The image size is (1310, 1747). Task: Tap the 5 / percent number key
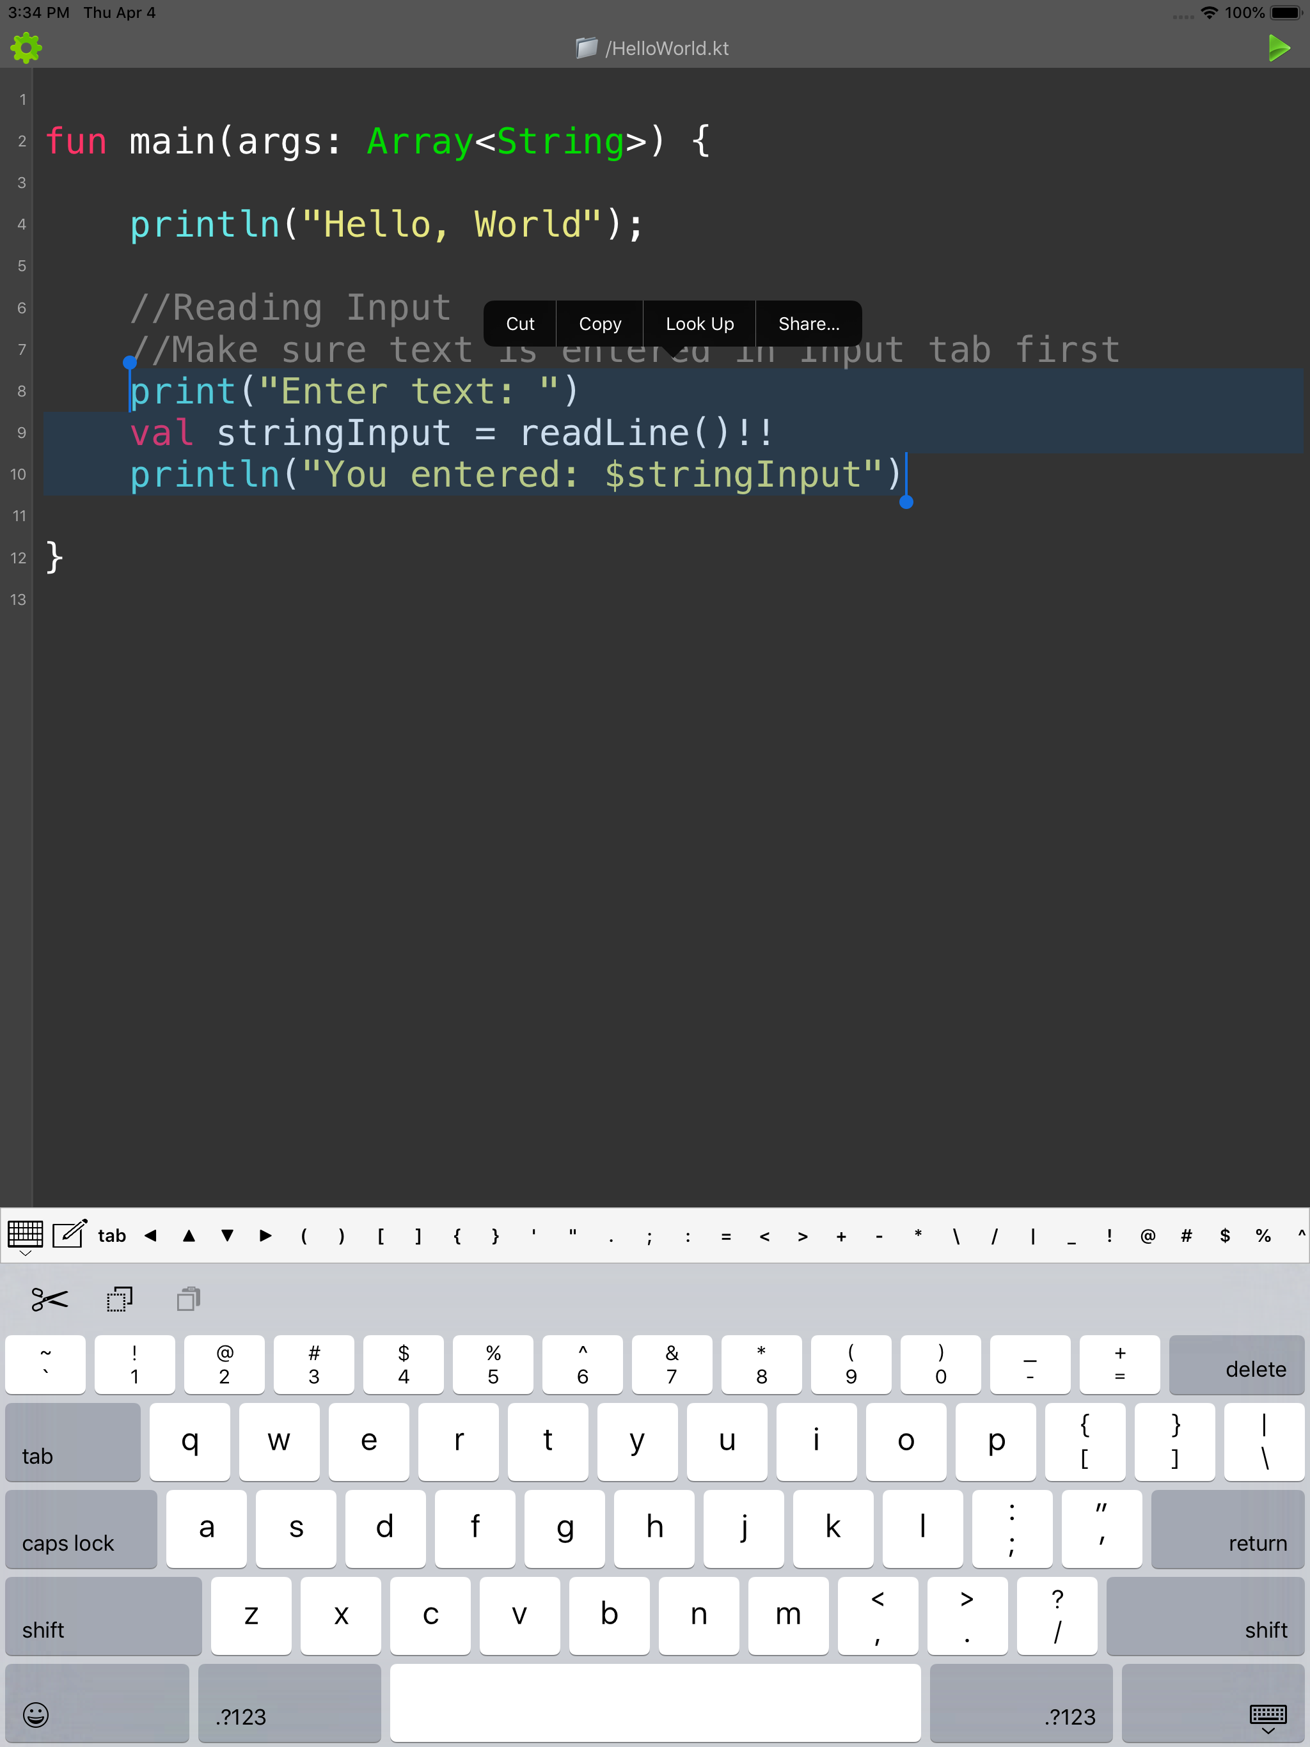pos(493,1365)
